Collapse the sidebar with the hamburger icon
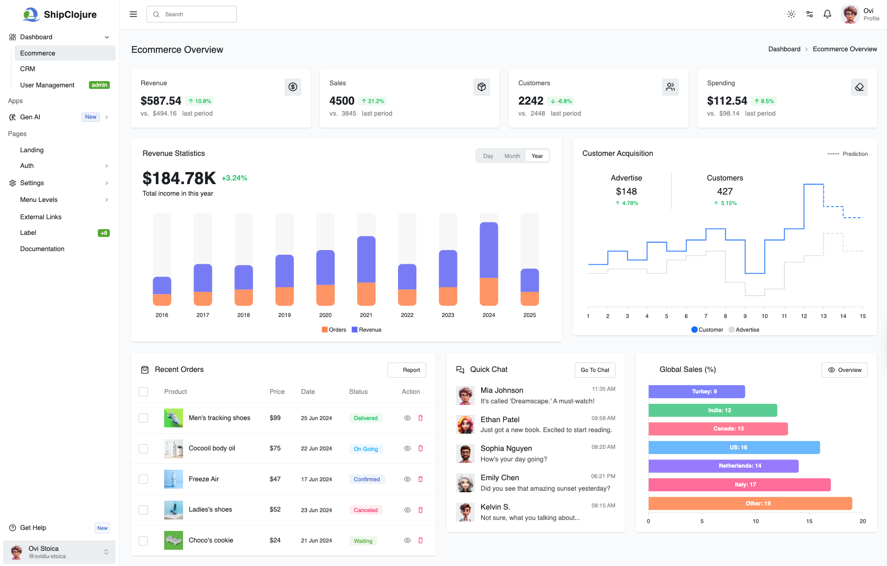Screen dimensions: 887x566 133,14
